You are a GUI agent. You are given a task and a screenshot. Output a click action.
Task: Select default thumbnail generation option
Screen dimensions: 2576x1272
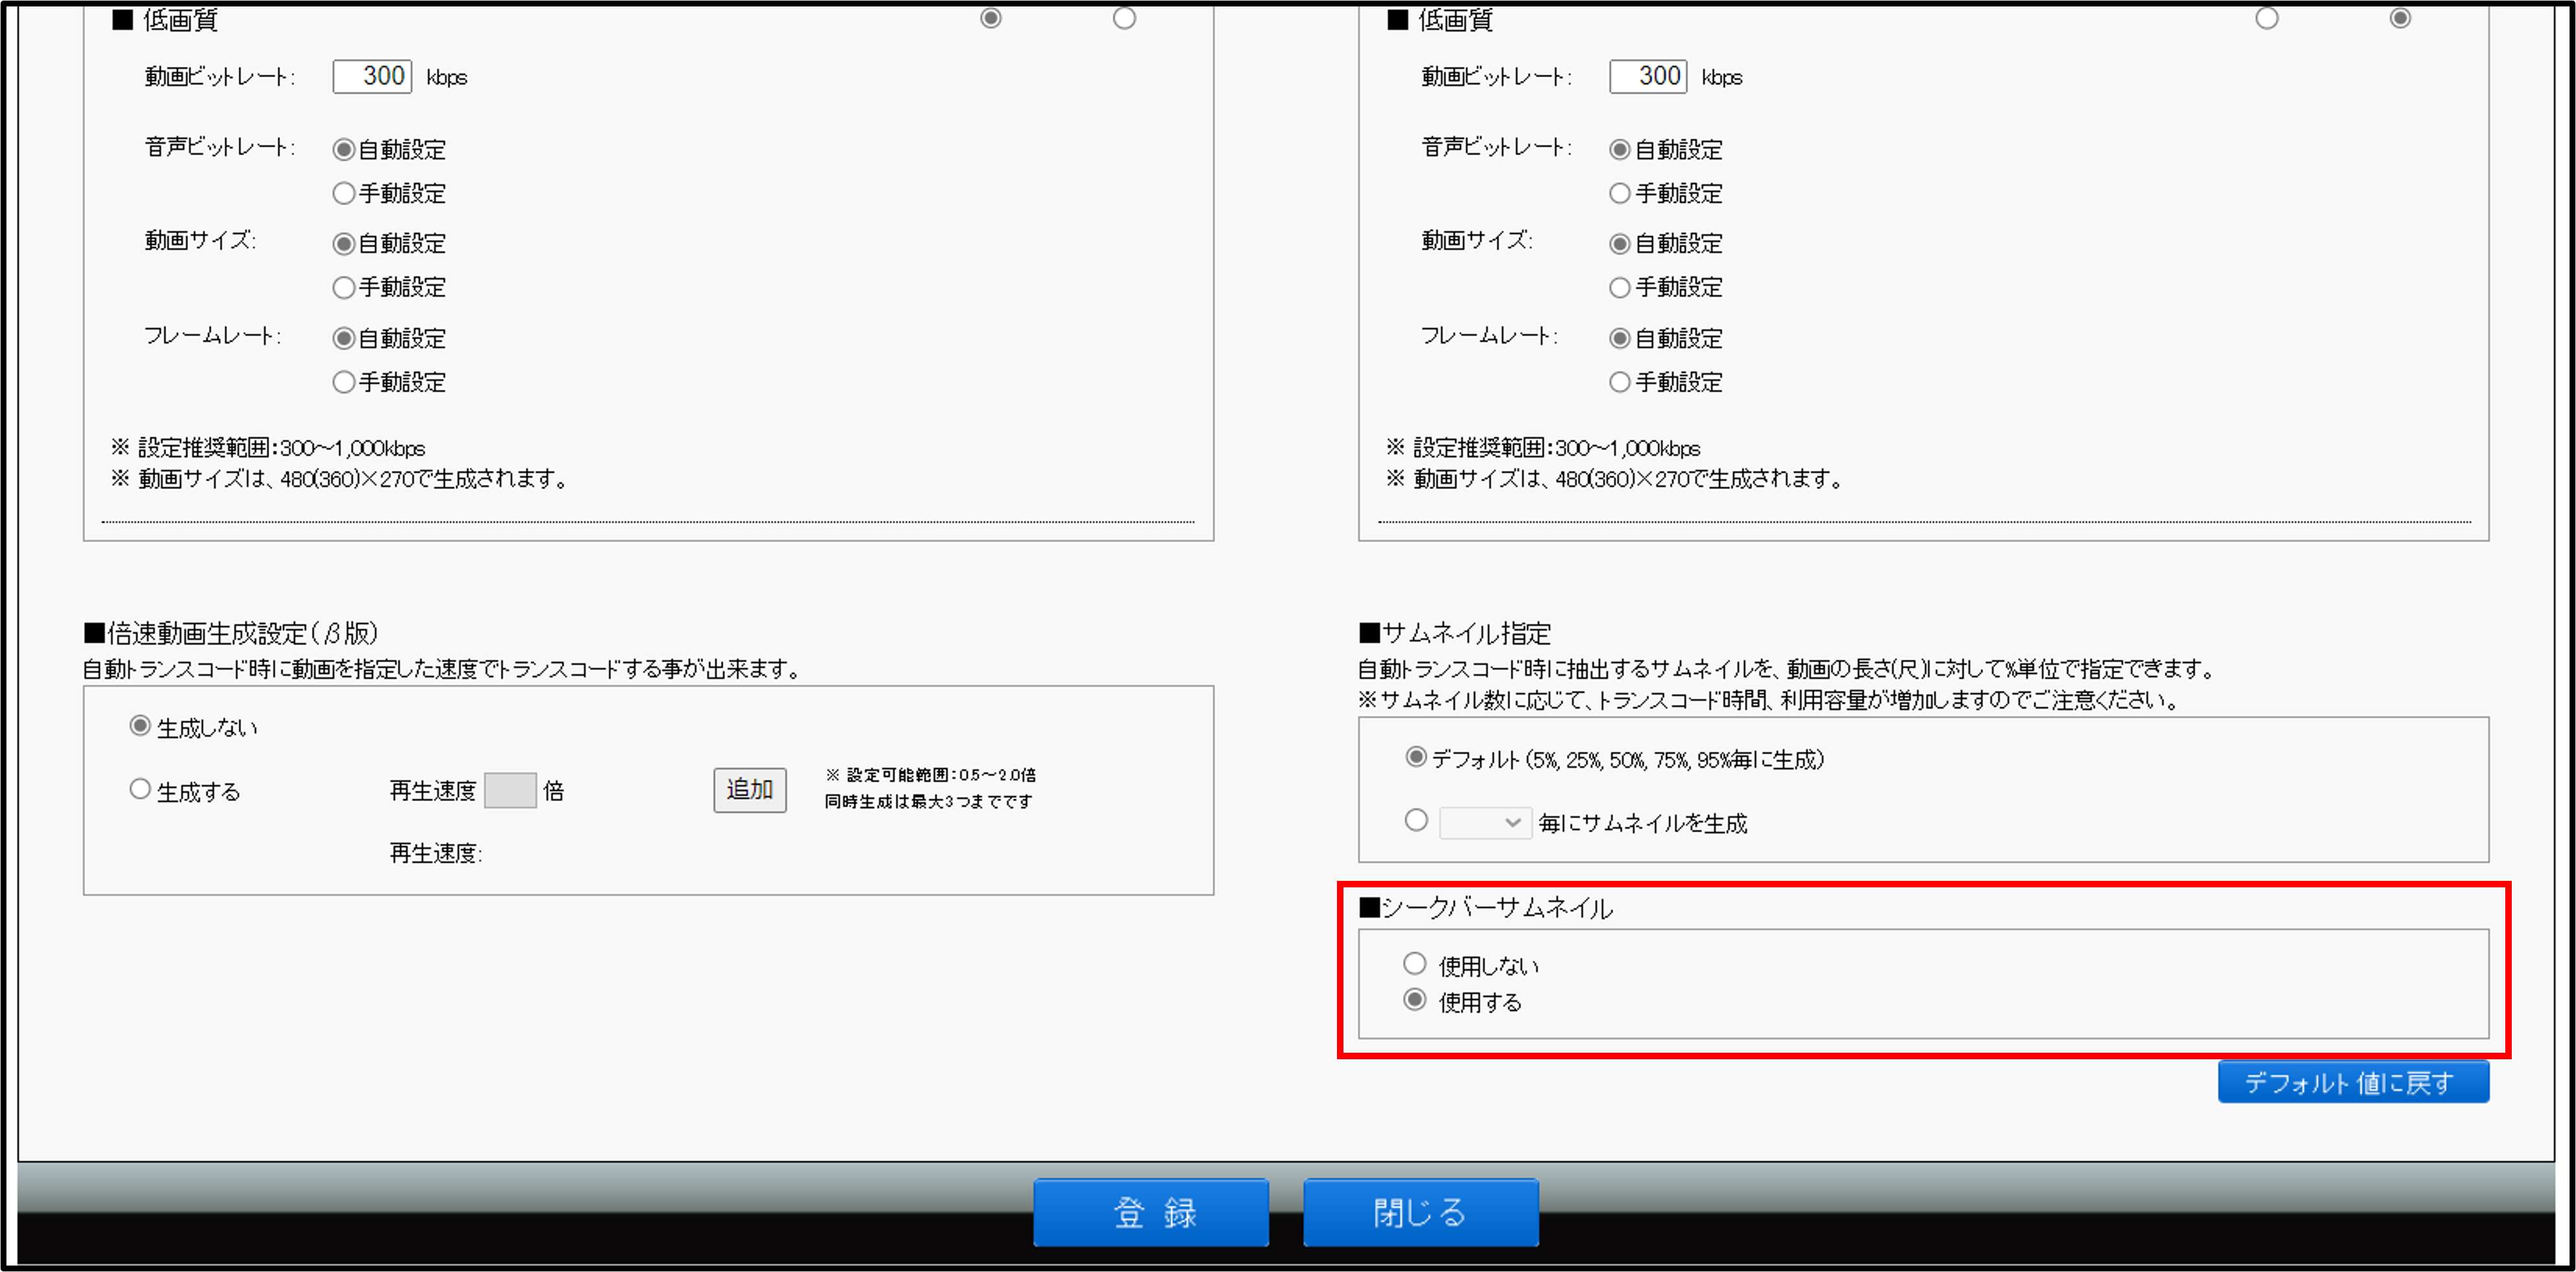[1416, 757]
